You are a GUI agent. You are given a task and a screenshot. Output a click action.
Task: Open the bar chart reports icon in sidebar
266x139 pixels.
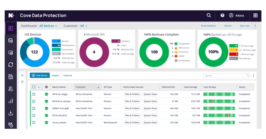tap(11, 101)
